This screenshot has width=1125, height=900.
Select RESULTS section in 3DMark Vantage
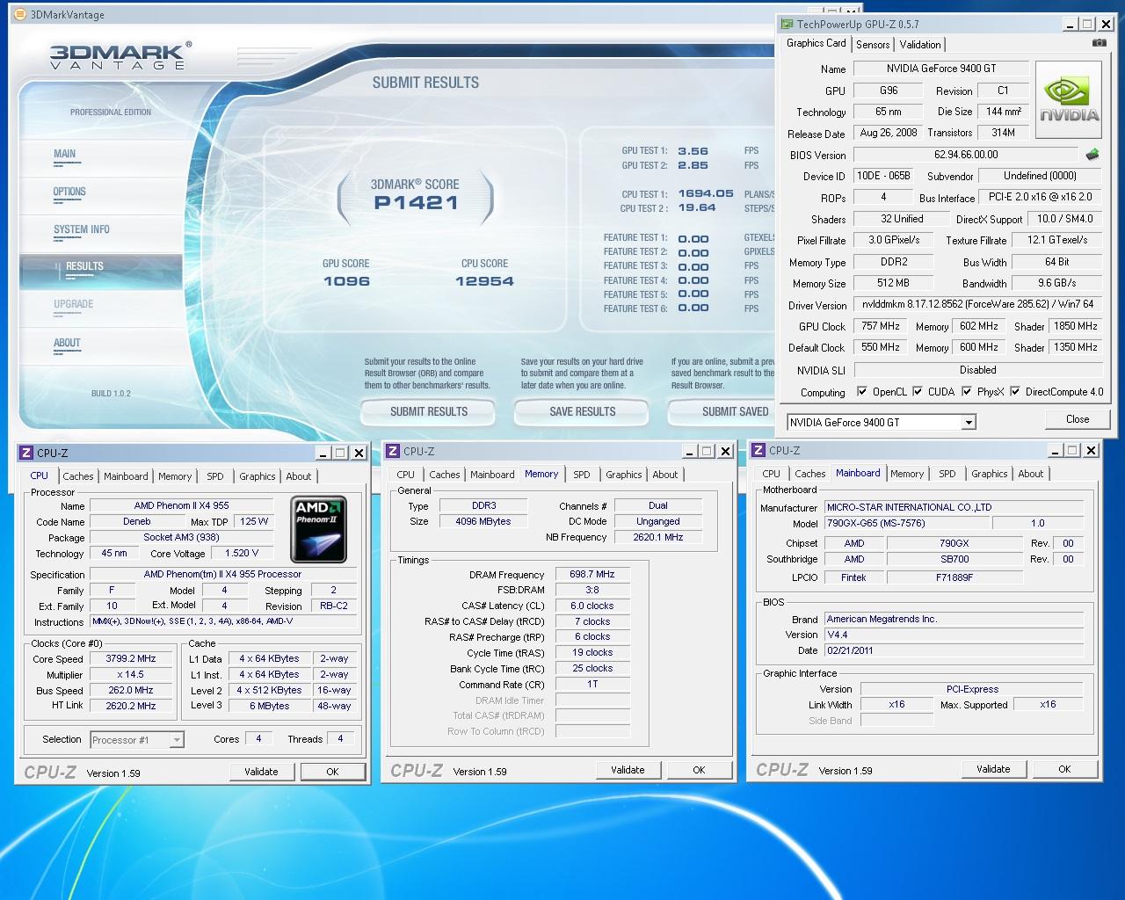point(101,270)
